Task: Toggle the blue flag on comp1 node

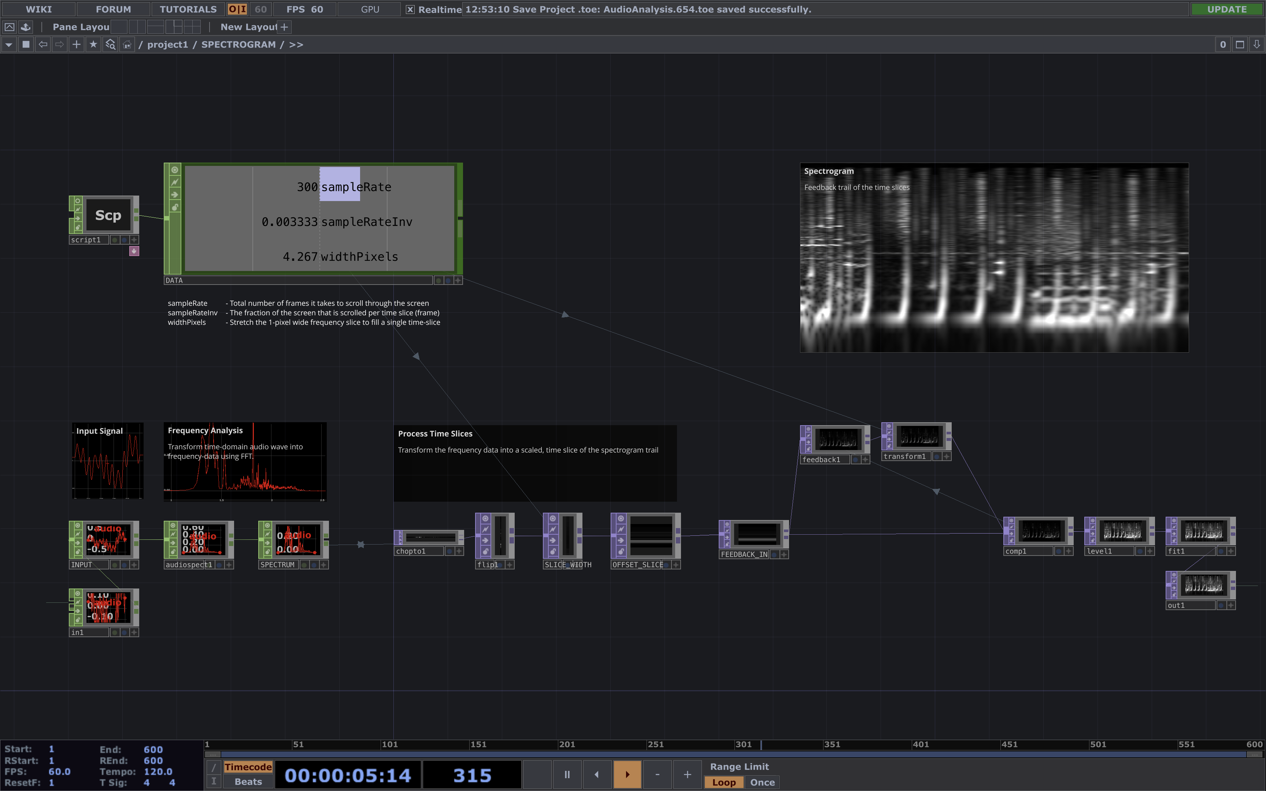Action: coord(1059,552)
